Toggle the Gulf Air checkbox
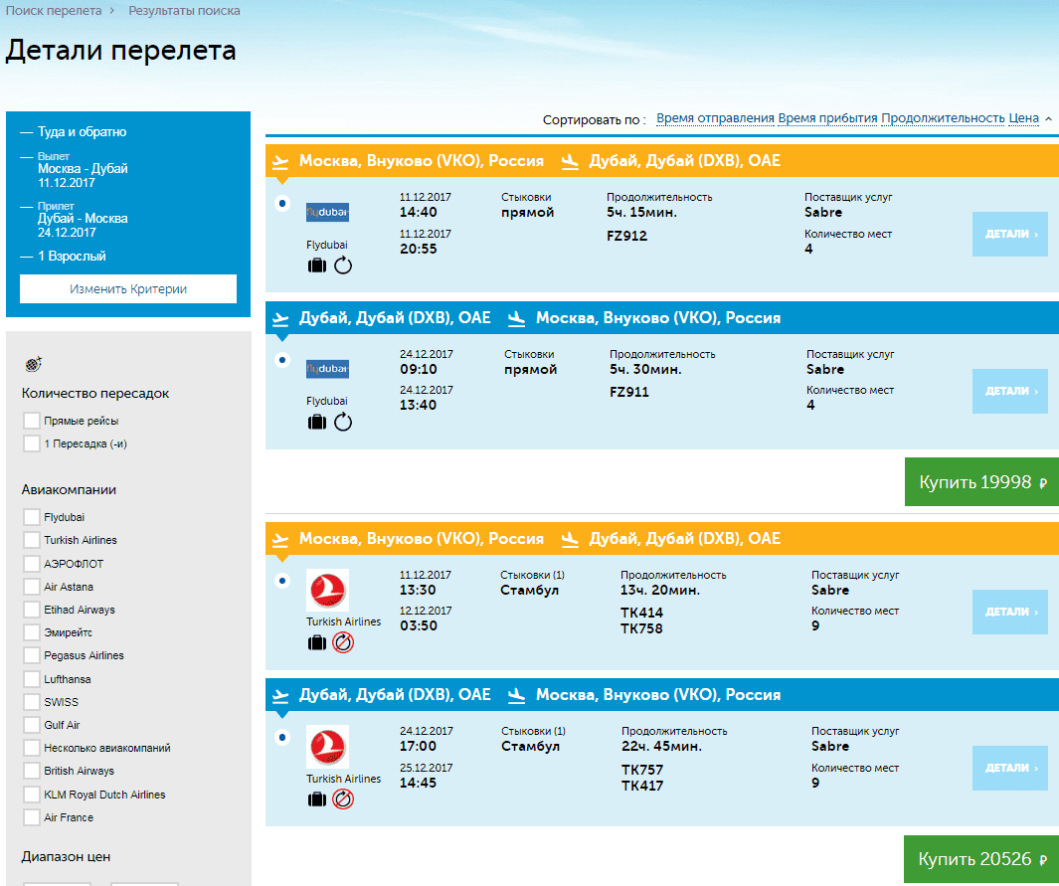 [x=31, y=725]
